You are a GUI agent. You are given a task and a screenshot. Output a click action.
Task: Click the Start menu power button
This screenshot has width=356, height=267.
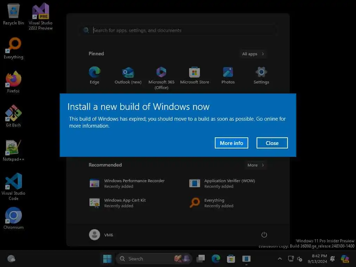(264, 235)
